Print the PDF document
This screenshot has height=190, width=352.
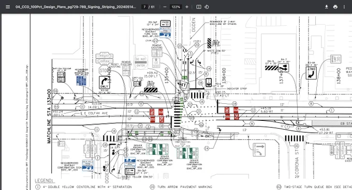click(x=335, y=7)
